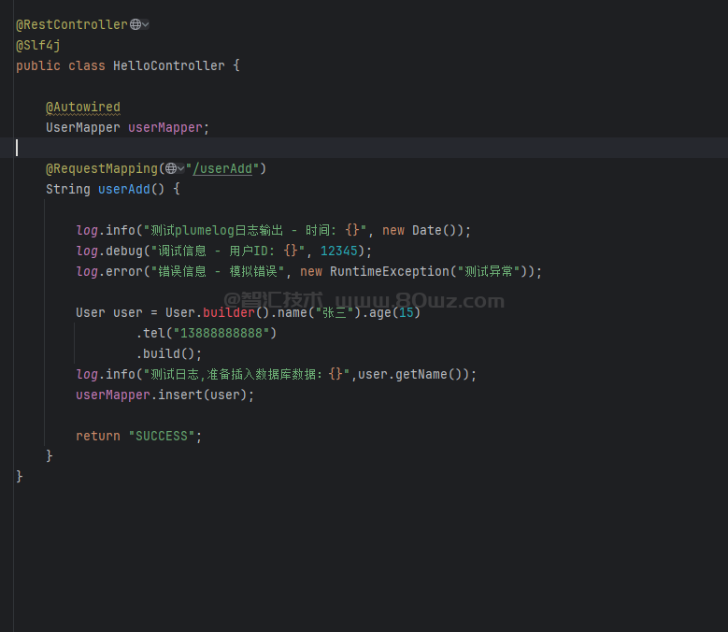The image size is (728, 632).
Task: Expand the chevron next to @RestController globe
Action: click(x=146, y=24)
